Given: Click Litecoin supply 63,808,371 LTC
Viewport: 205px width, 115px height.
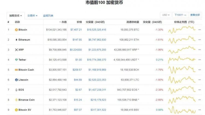Looking at the screenshot, I should tap(130, 80).
